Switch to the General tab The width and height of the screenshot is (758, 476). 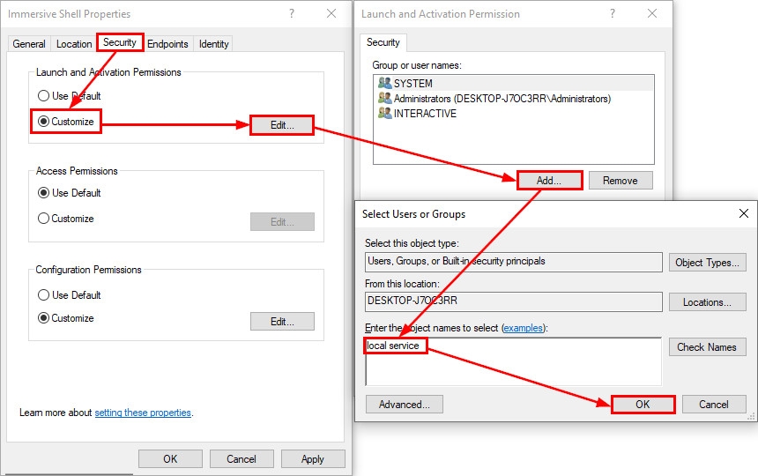pos(29,44)
